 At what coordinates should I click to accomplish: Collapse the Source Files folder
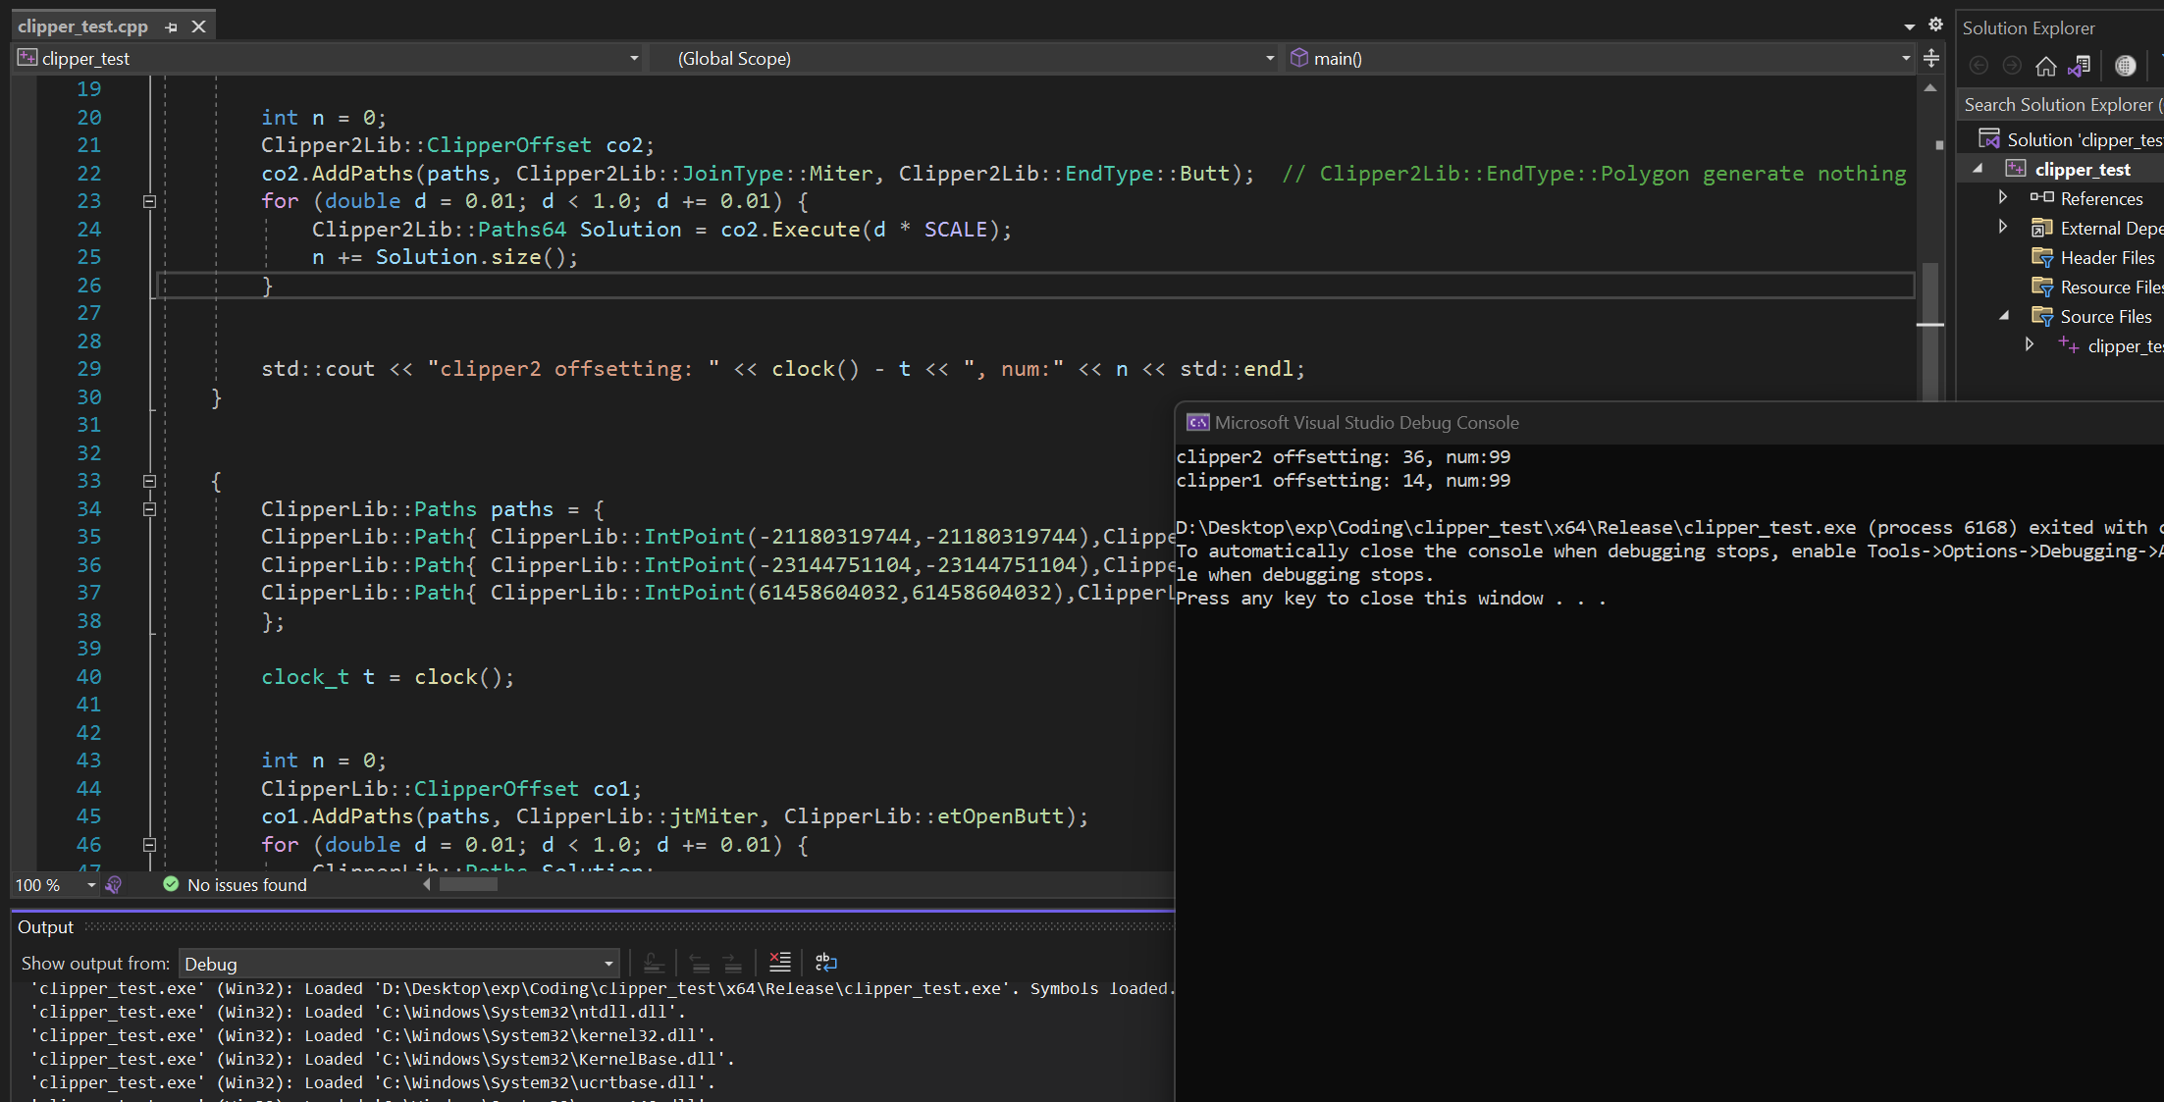[2005, 316]
